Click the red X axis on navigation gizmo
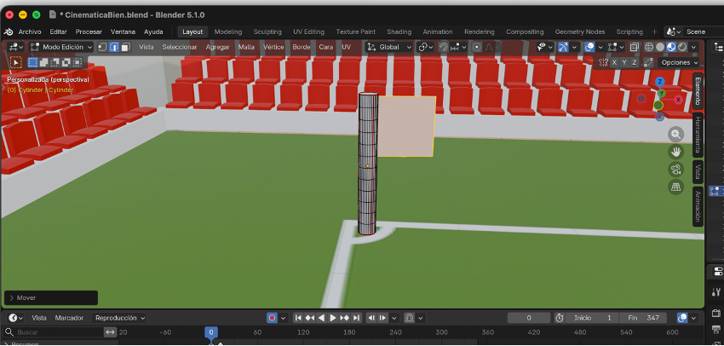 tap(678, 100)
